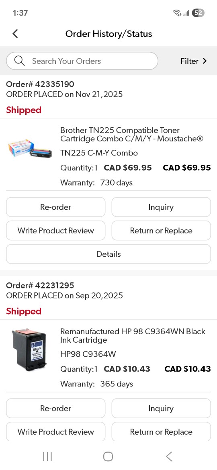This screenshot has height=470, width=217.
Task: Tap the Android navigation back button
Action: point(169,456)
